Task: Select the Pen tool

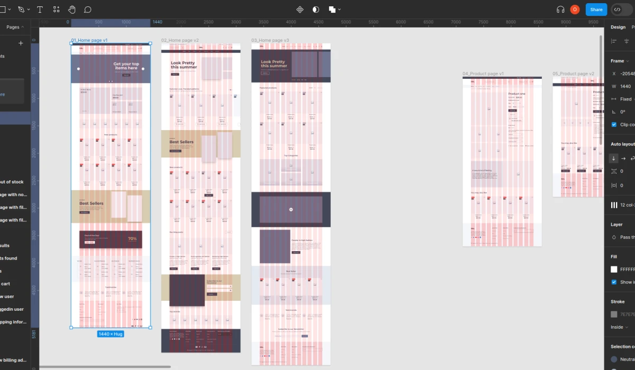Action: click(21, 9)
